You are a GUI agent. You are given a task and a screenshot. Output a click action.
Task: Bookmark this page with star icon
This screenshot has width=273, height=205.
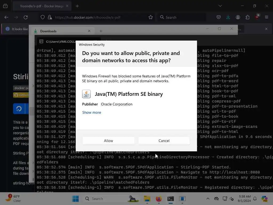(151, 17)
